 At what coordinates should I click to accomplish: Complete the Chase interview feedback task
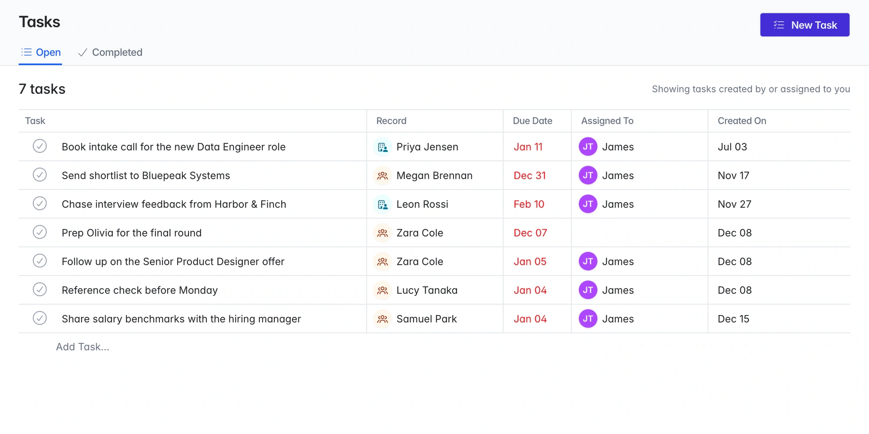(x=40, y=204)
